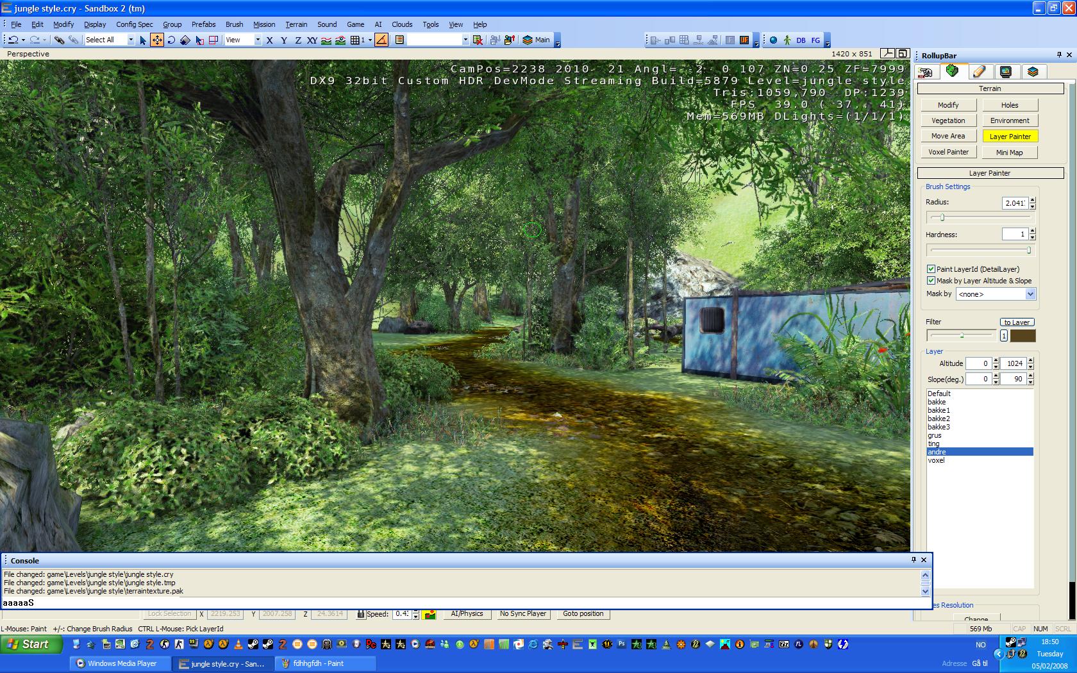This screenshot has width=1077, height=673.
Task: Switch to RollupBar Terrain tab
Action: (953, 71)
